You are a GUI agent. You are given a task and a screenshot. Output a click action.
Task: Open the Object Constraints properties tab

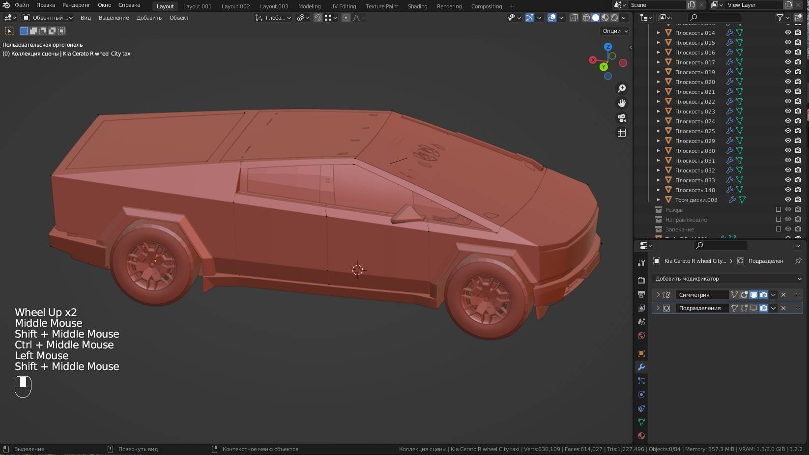pyautogui.click(x=641, y=408)
